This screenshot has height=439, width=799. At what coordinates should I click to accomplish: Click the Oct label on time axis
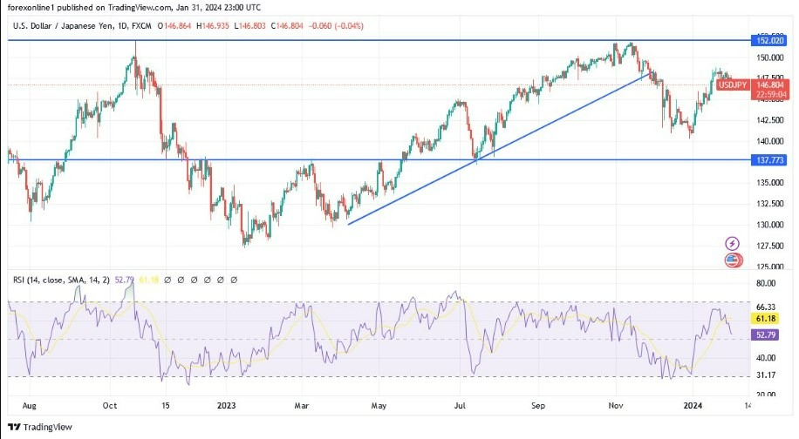110,406
